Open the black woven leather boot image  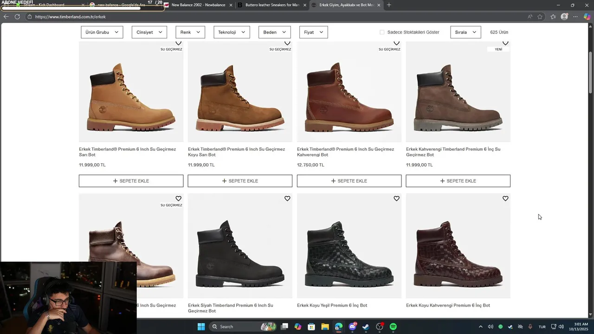pos(349,246)
